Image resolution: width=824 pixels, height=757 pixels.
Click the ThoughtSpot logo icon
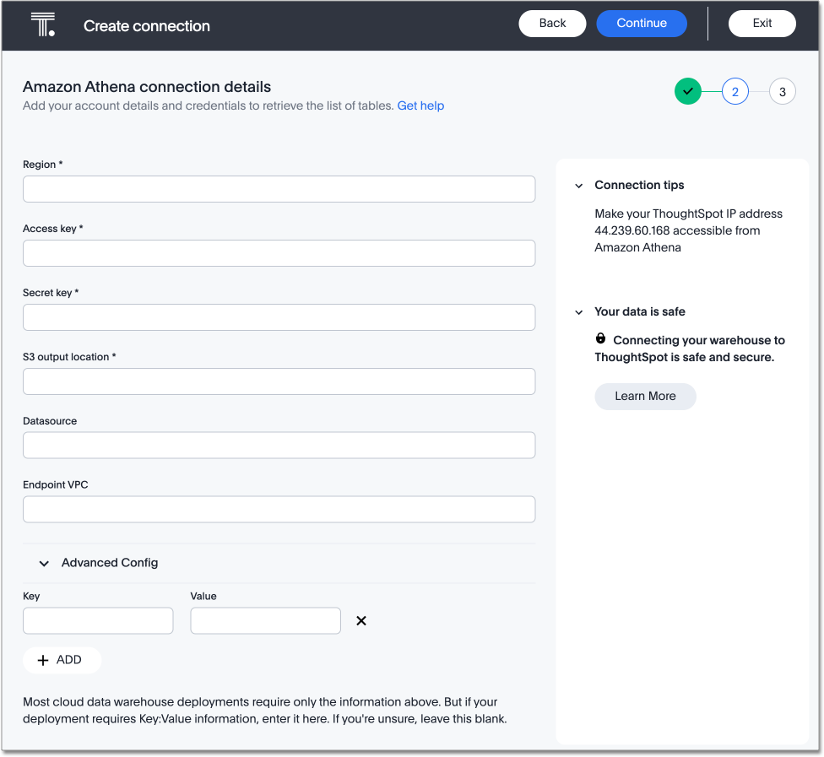(x=43, y=24)
